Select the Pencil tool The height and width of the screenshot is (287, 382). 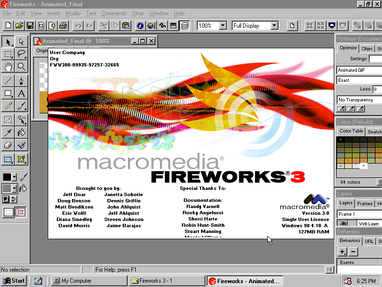tap(8, 106)
